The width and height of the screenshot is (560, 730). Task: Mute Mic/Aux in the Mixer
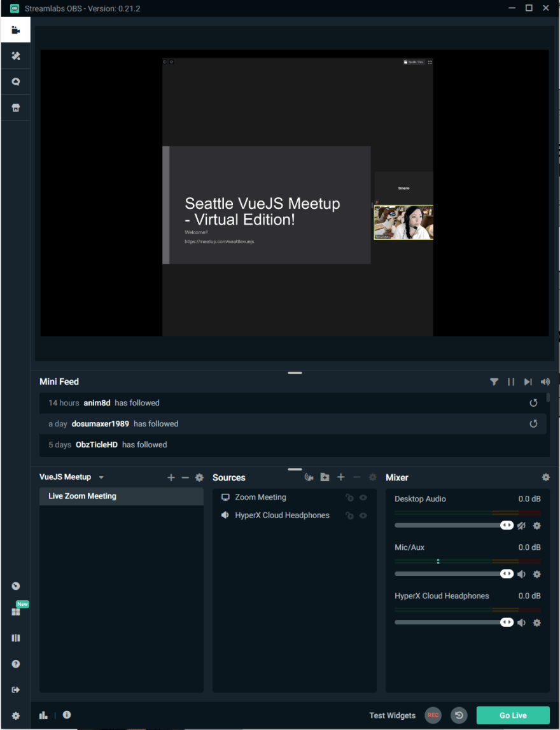[521, 574]
